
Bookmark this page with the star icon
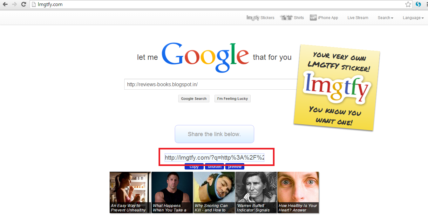pos(408,4)
